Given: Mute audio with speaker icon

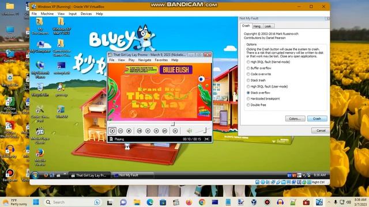Looking at the screenshot, I should 189,131.
